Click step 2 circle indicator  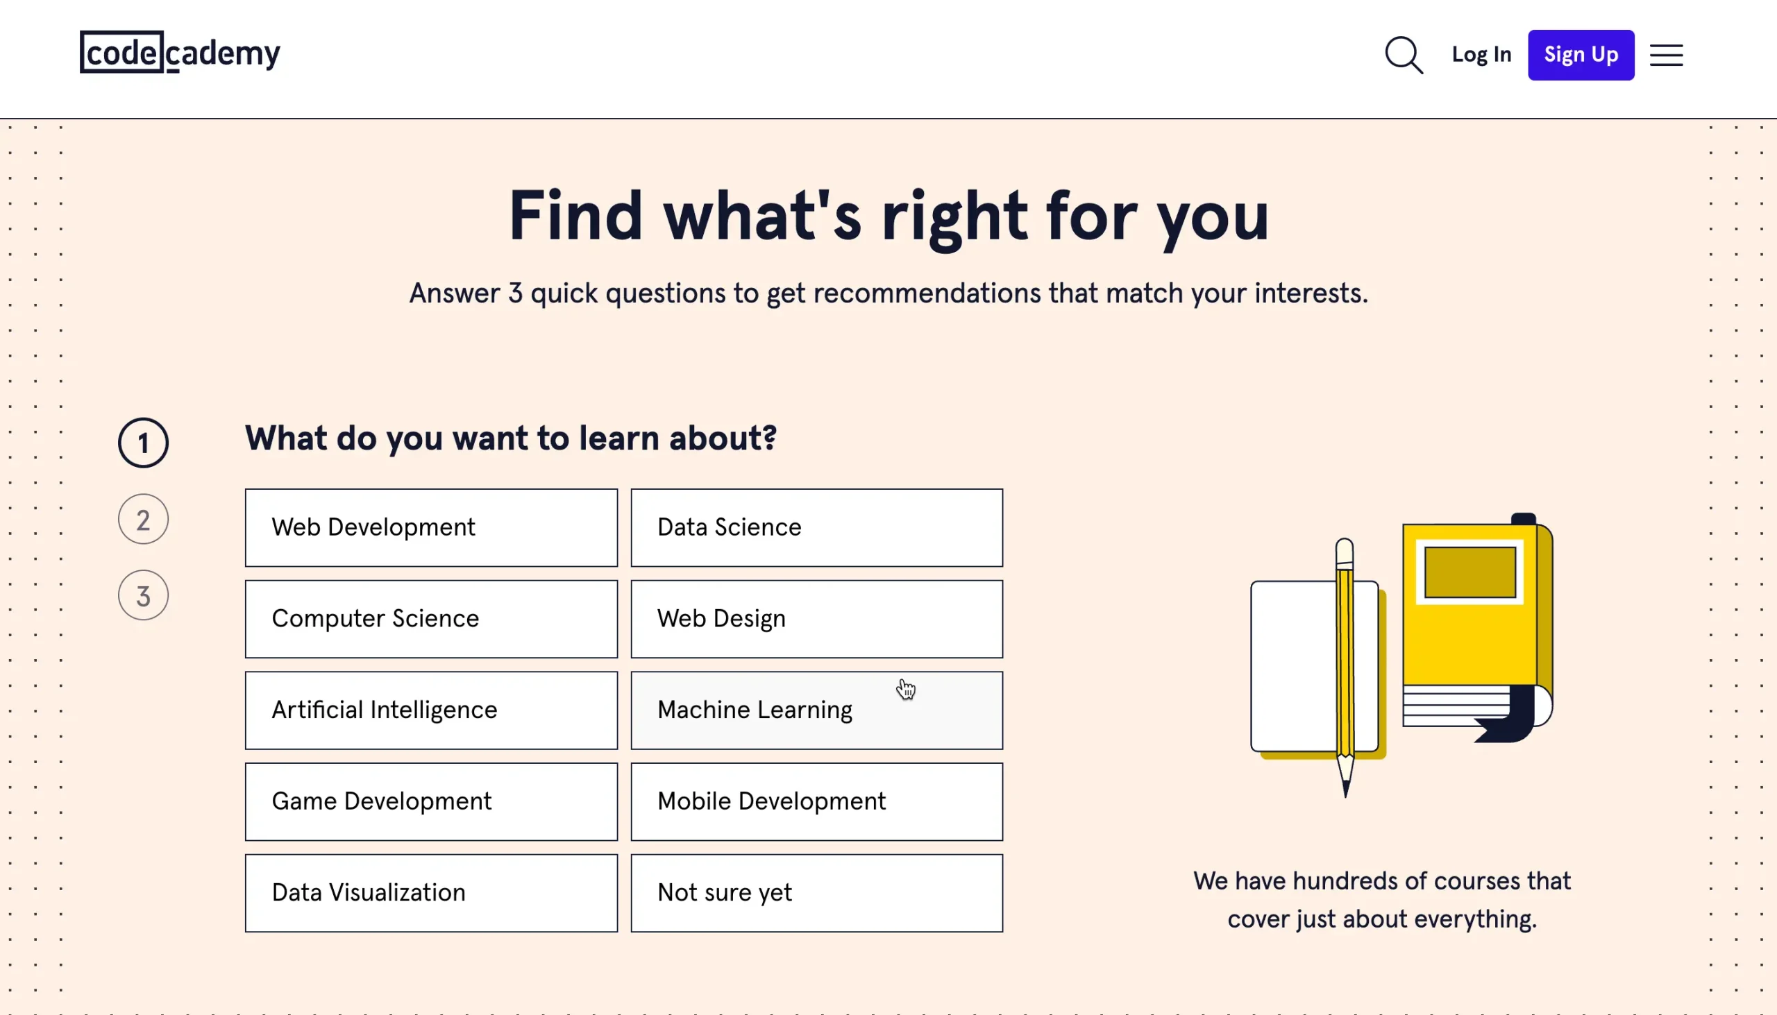tap(143, 520)
